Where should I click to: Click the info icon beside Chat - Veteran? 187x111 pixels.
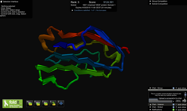[173, 105]
